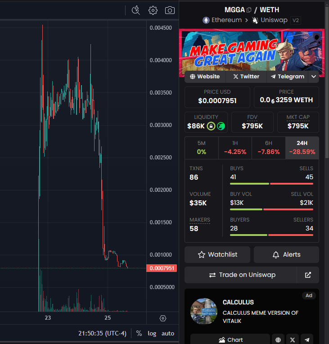Screen dimensions: 329x344
Task: Expand more social links chevron
Action: [x=314, y=77]
